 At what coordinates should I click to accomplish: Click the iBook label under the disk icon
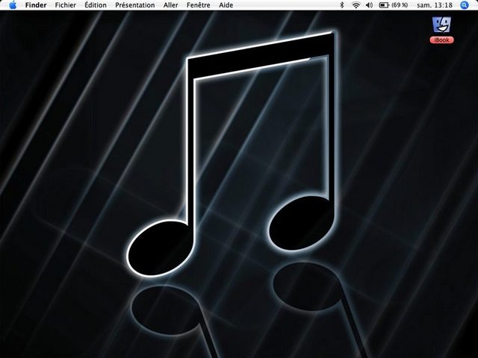[x=441, y=40]
